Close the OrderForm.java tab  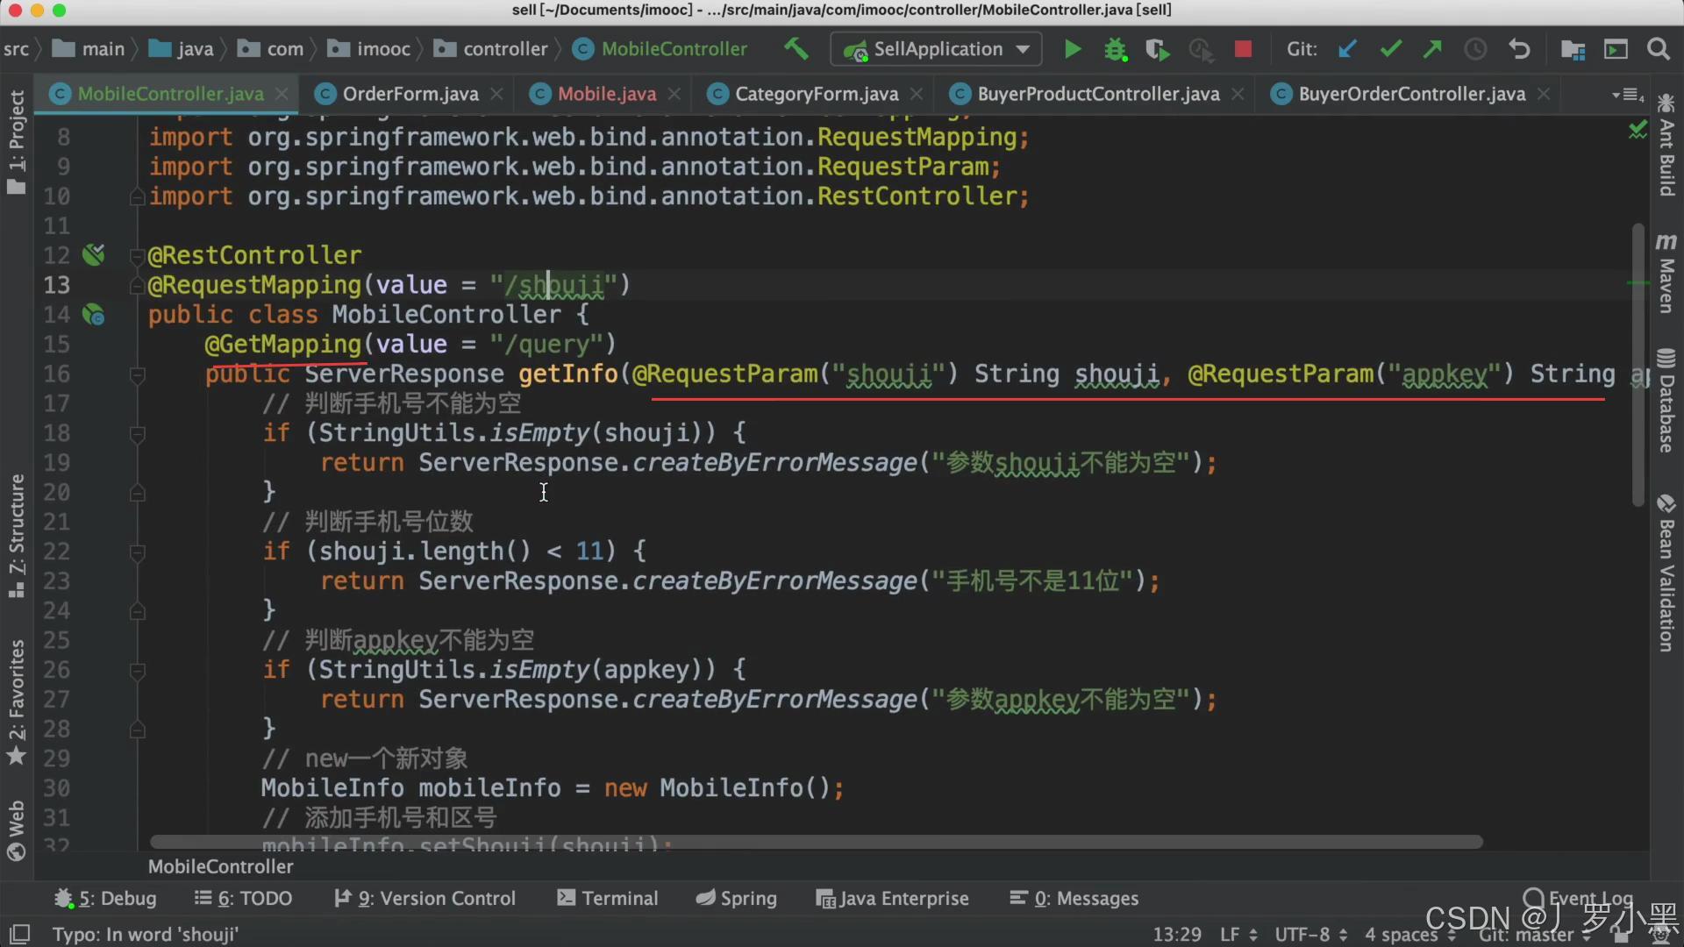coord(496,93)
